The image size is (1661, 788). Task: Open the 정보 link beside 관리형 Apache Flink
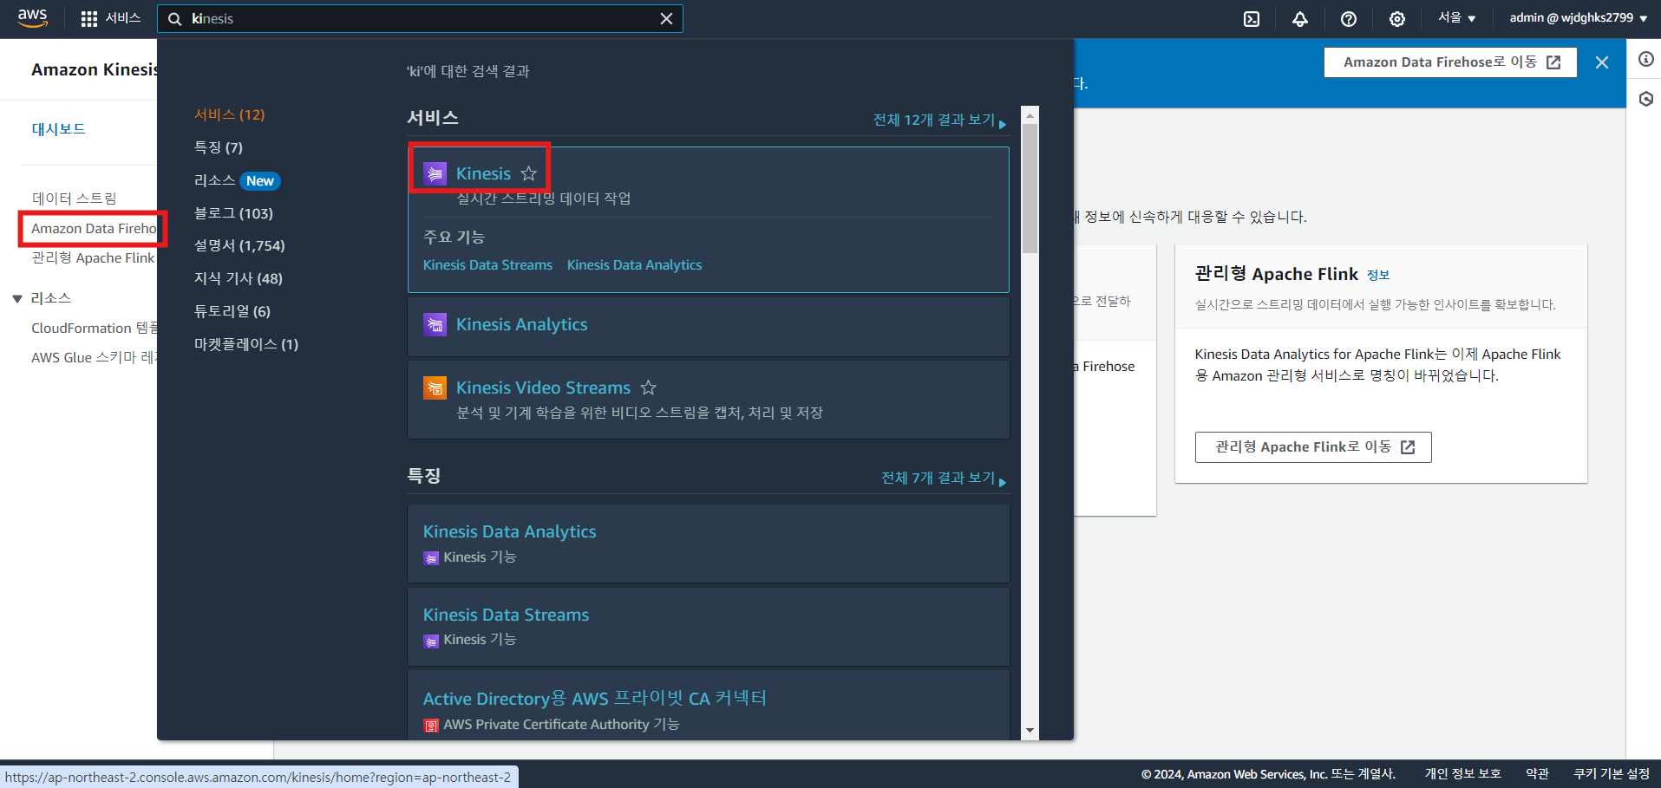[1378, 275]
